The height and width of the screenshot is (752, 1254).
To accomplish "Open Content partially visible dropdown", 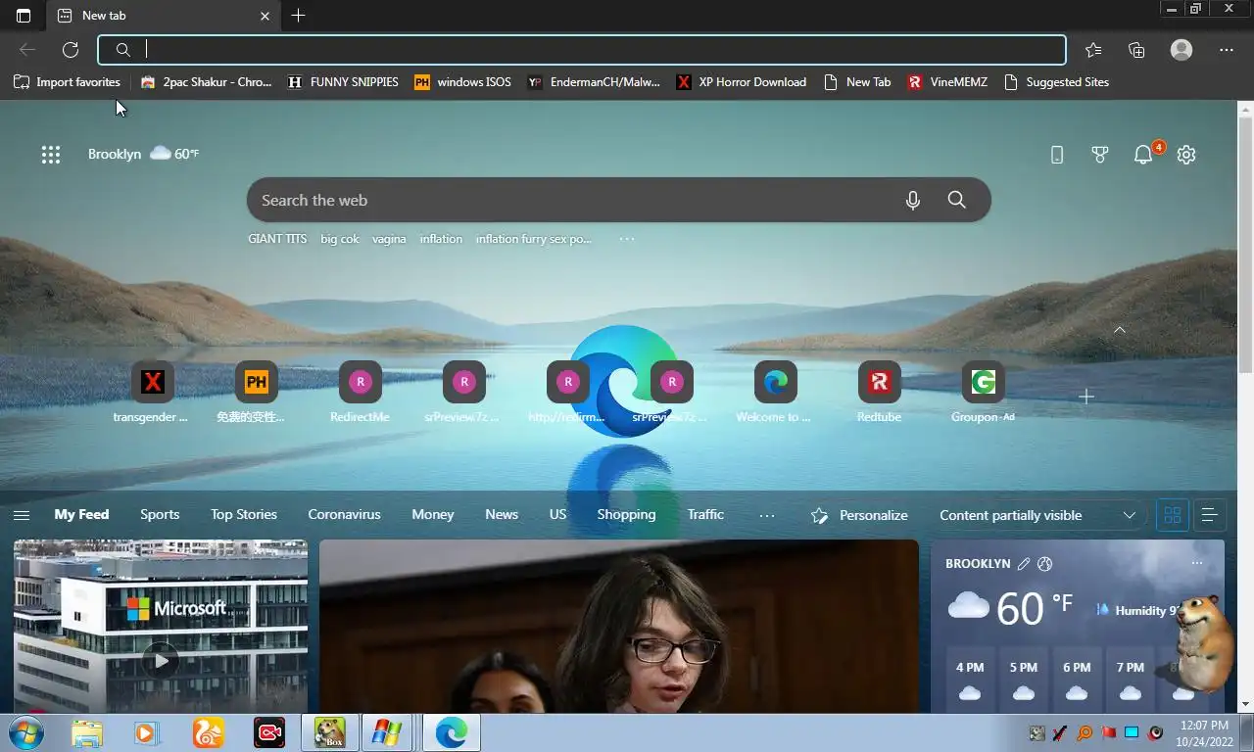I will pos(1037,515).
